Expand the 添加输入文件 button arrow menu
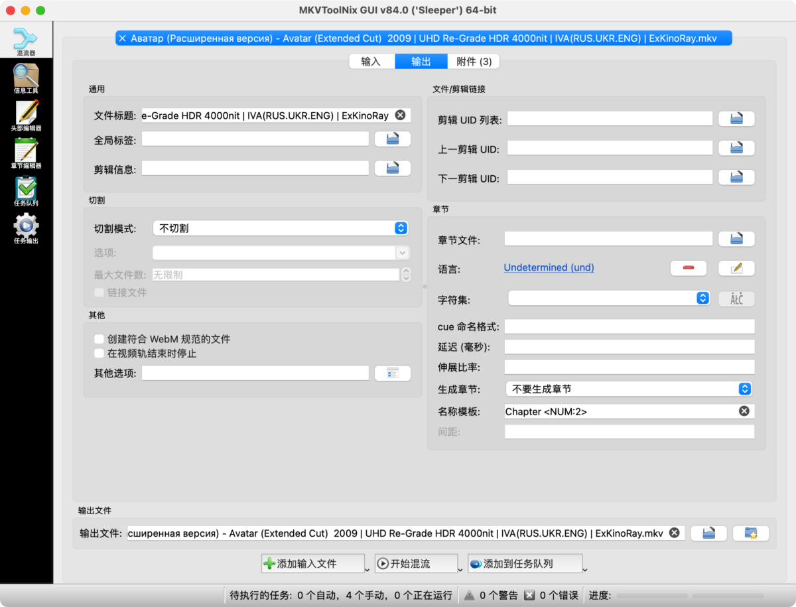Screen dimensions: 796x607 (x=367, y=569)
